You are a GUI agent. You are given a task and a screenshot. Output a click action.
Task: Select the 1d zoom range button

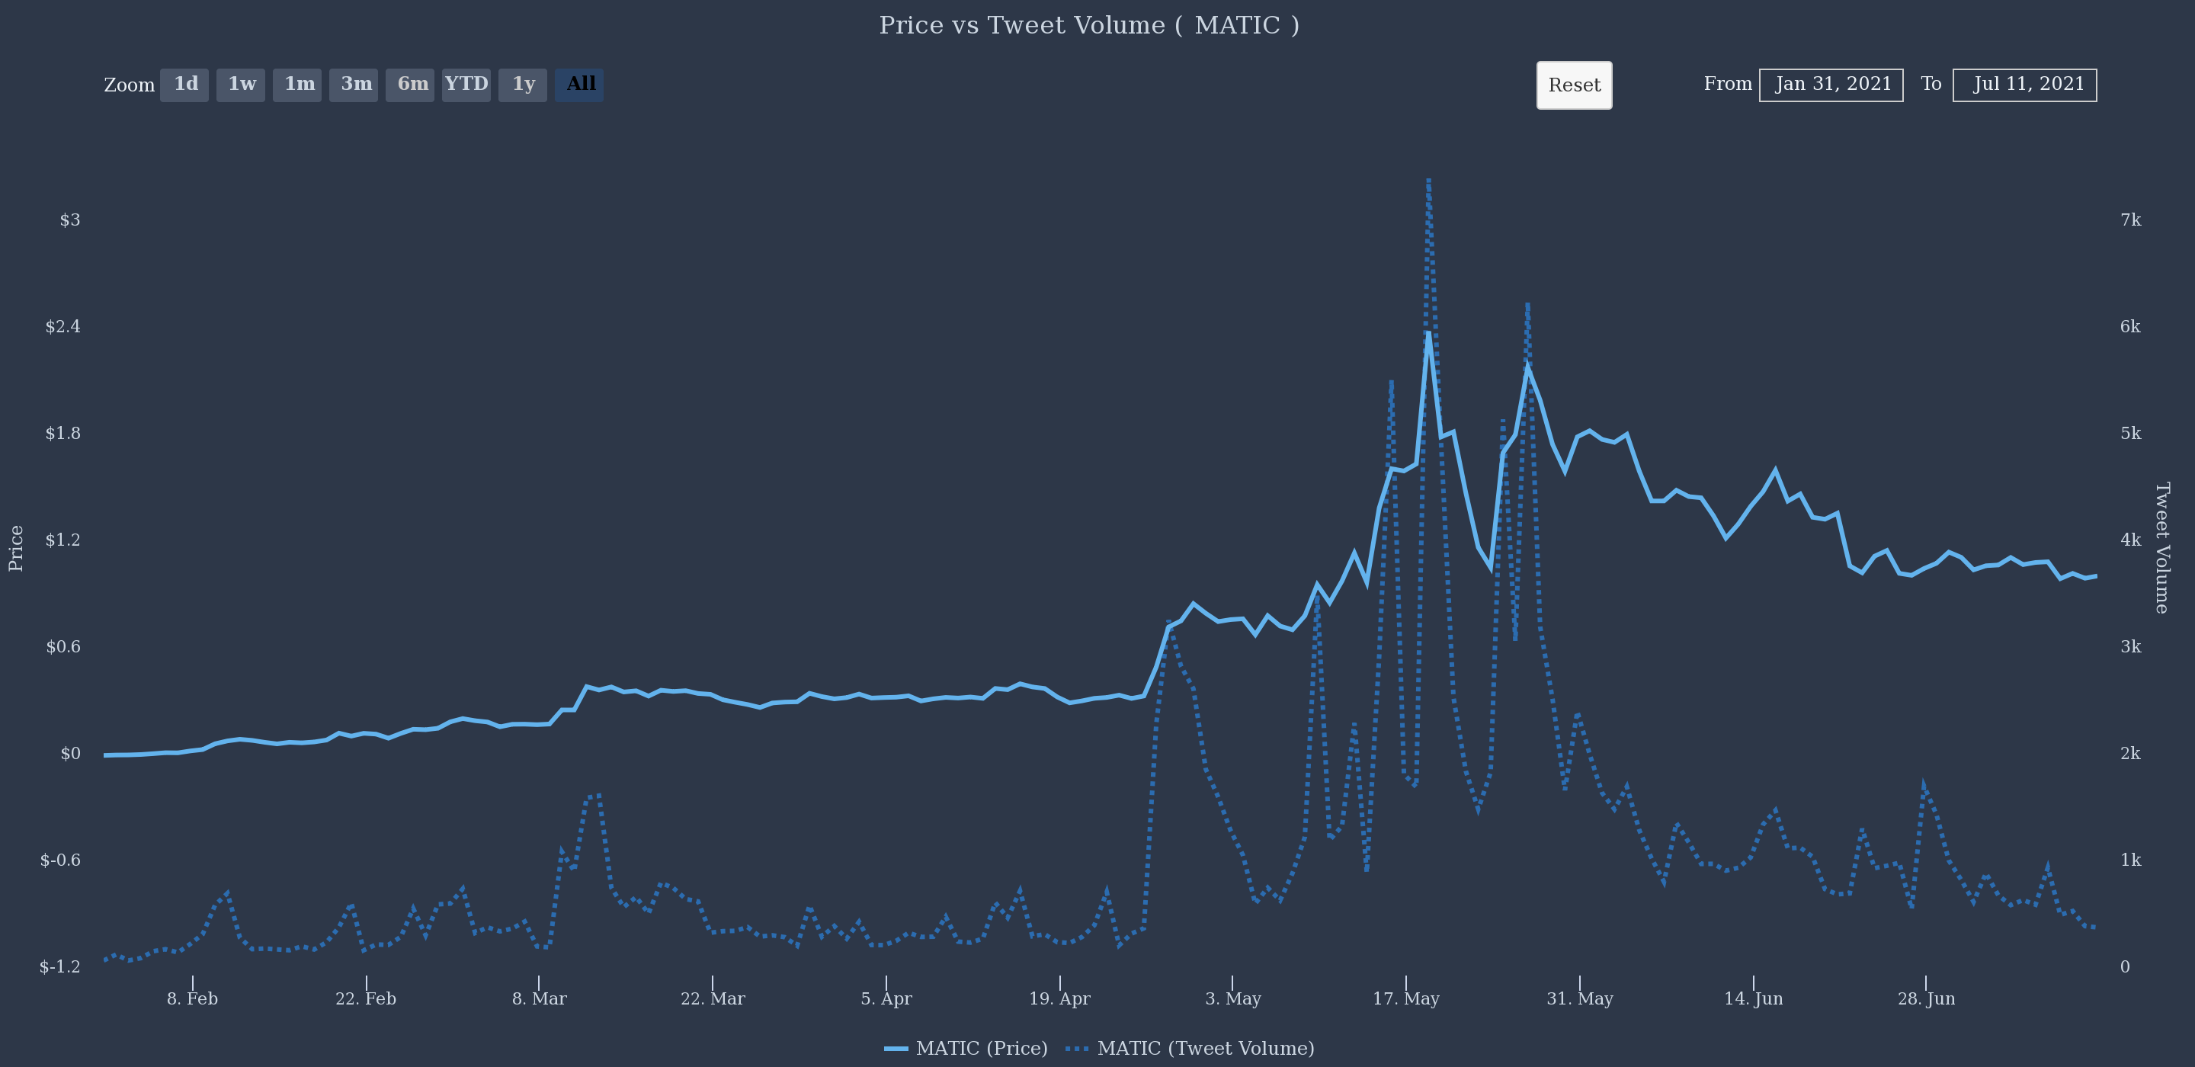tap(184, 85)
